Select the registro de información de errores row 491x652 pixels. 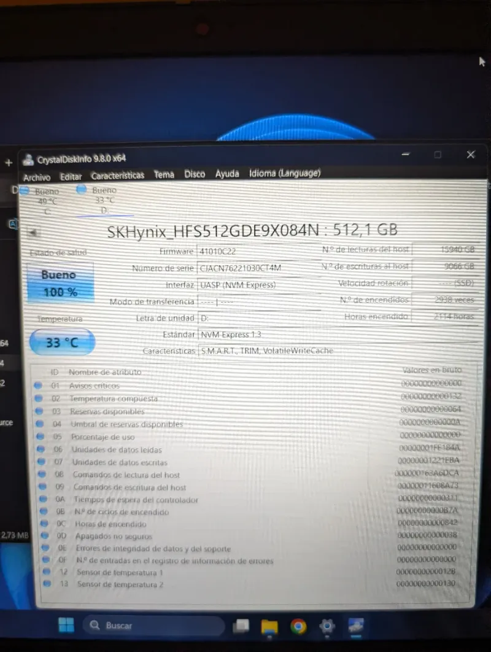pos(175,561)
